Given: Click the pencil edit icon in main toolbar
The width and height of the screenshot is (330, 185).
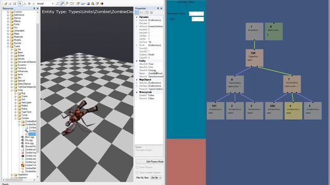Looking at the screenshot, I should pos(5,4).
